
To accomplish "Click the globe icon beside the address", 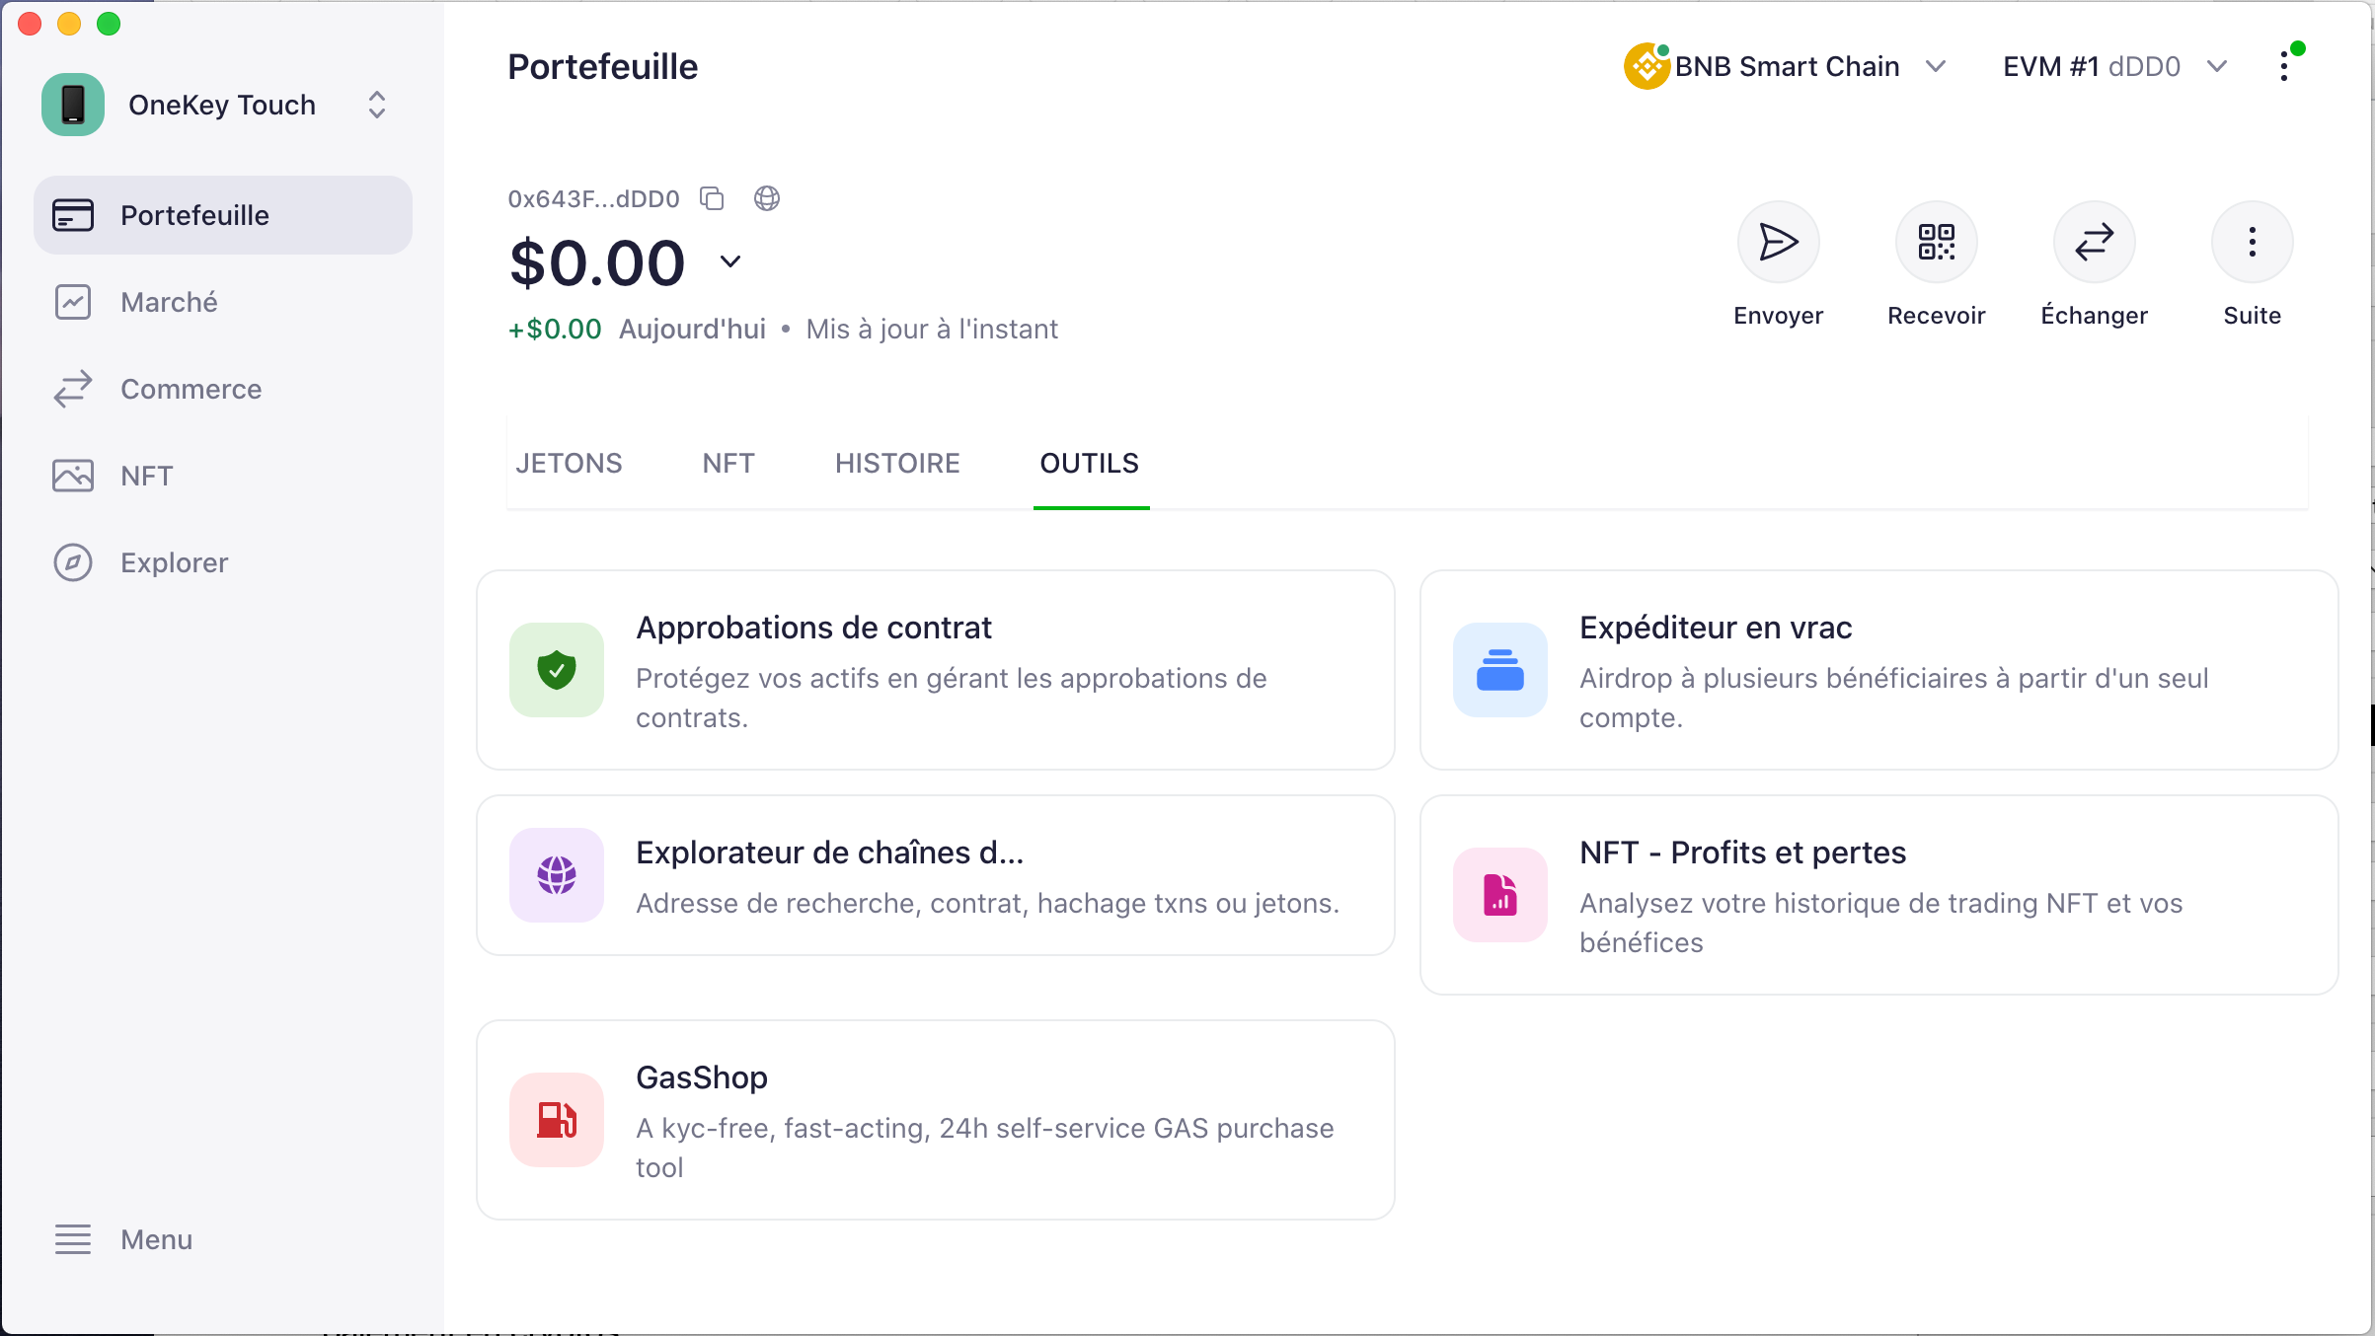I will point(767,198).
